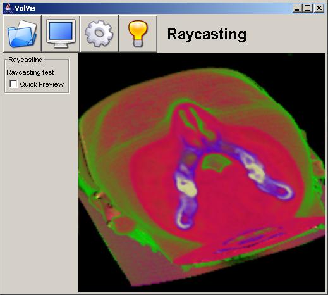Viewport: 328px width, 295px height.
Task: Click the Raycasting group box title
Action: (25, 60)
